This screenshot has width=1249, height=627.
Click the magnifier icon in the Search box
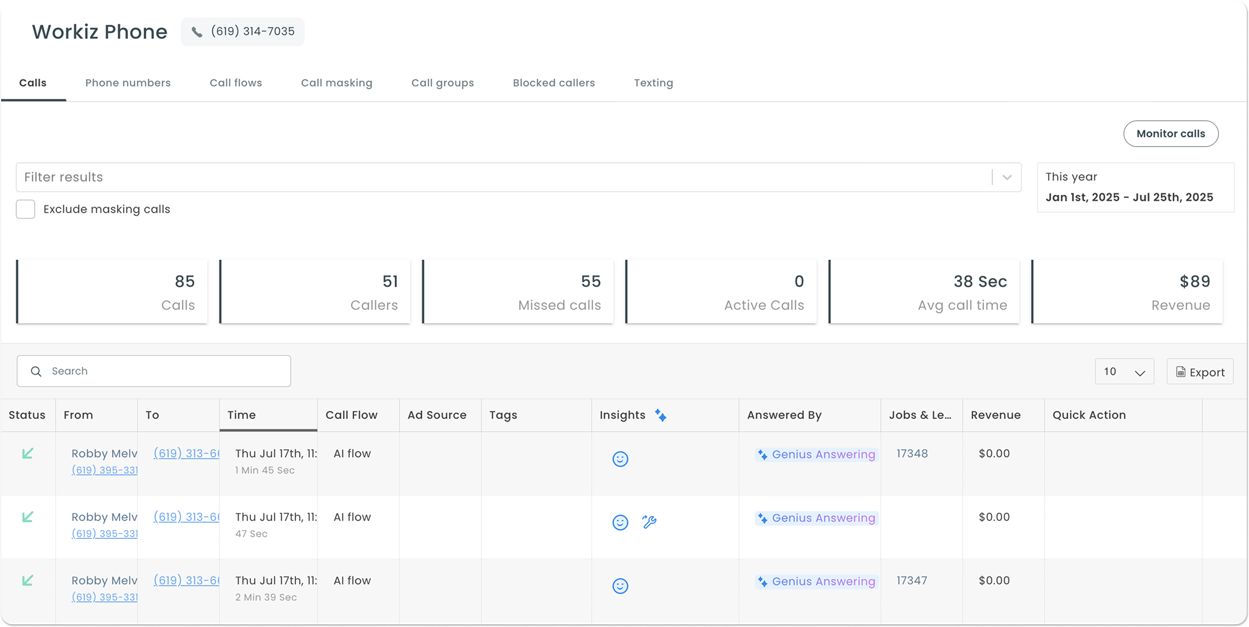(x=36, y=372)
